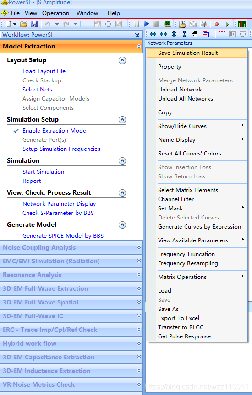This screenshot has width=252, height=395.
Task: Click the green computer resources icon
Action: [167, 24]
